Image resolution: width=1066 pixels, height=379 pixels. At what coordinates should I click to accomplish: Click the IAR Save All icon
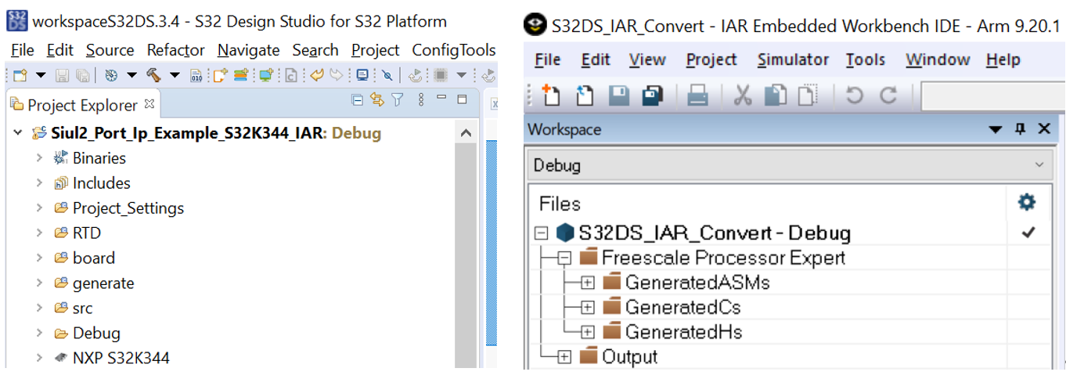coord(652,96)
